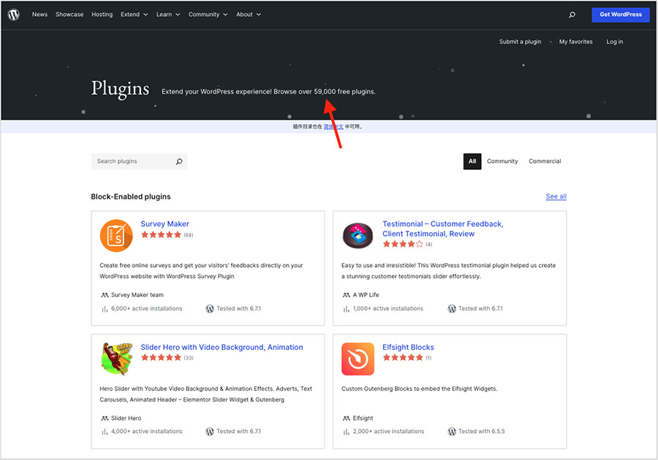Click the author icon beside Survey Maker team
The image size is (658, 460).
click(105, 295)
